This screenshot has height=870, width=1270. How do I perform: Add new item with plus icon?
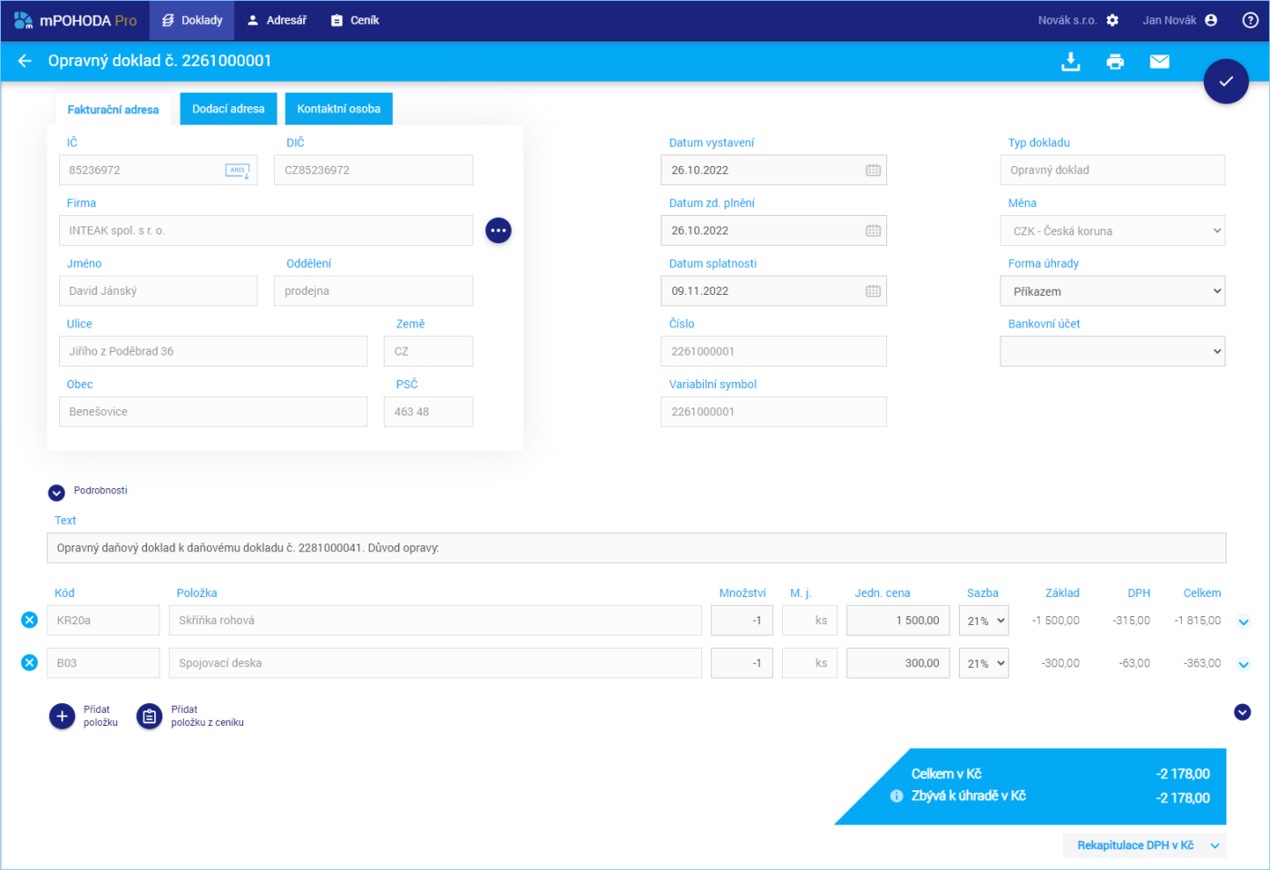coord(62,717)
